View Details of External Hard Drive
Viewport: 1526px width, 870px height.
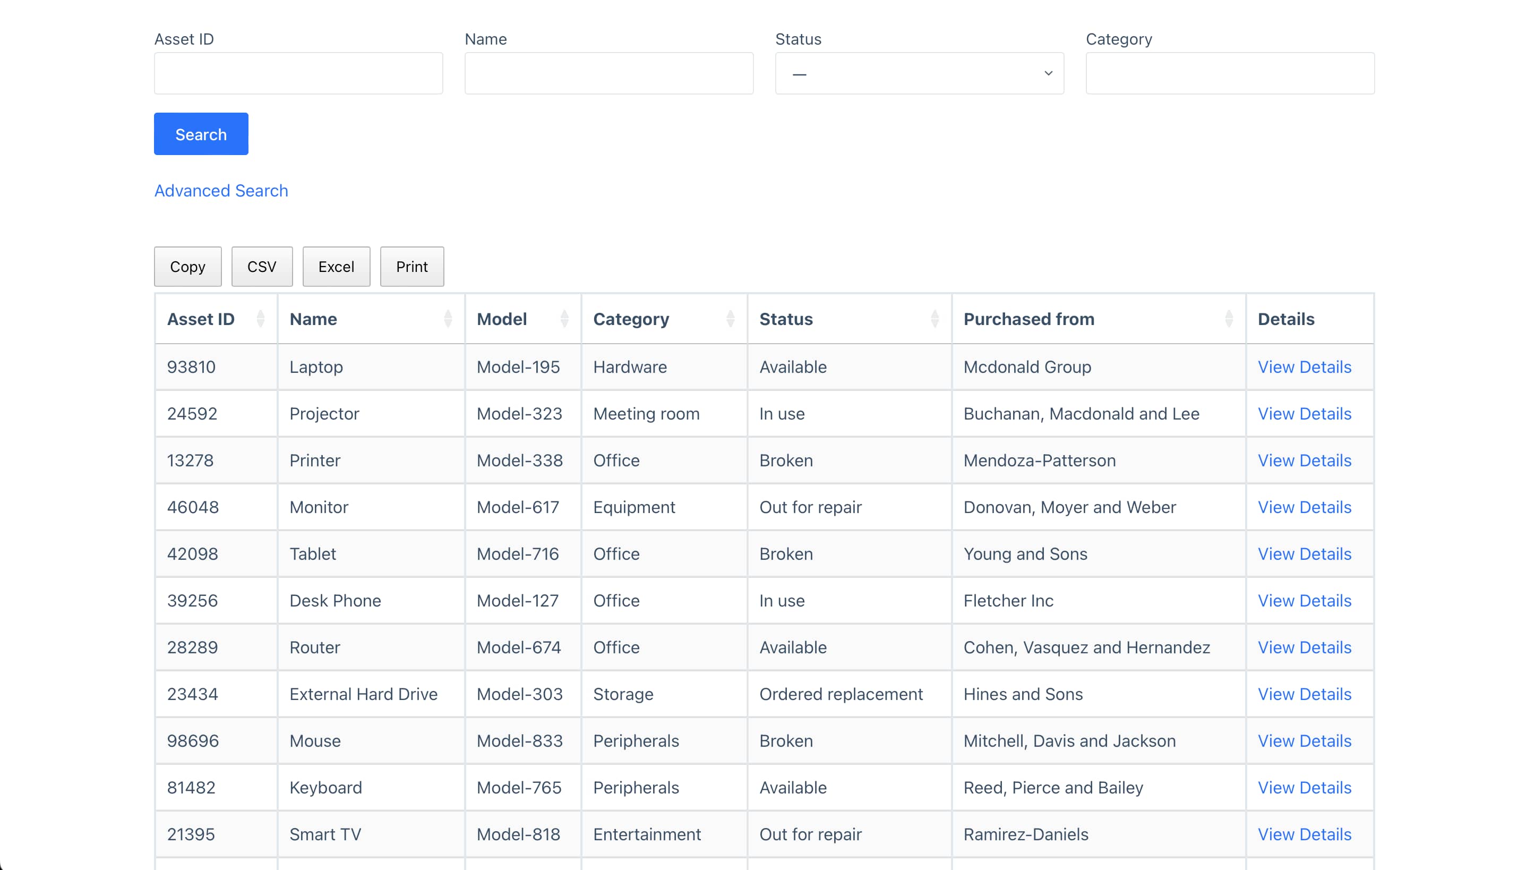[1304, 694]
